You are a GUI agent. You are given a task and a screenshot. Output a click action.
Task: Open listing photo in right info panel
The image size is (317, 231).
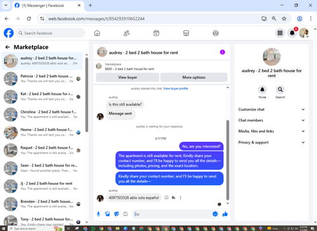[x=271, y=56]
